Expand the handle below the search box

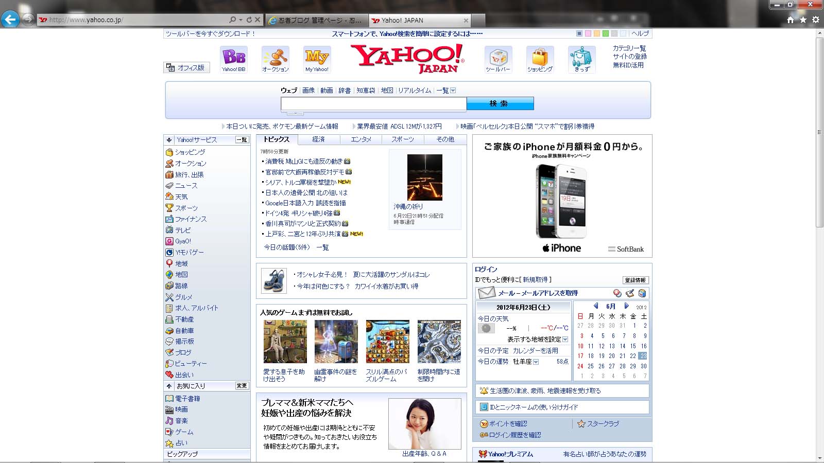coord(295,113)
